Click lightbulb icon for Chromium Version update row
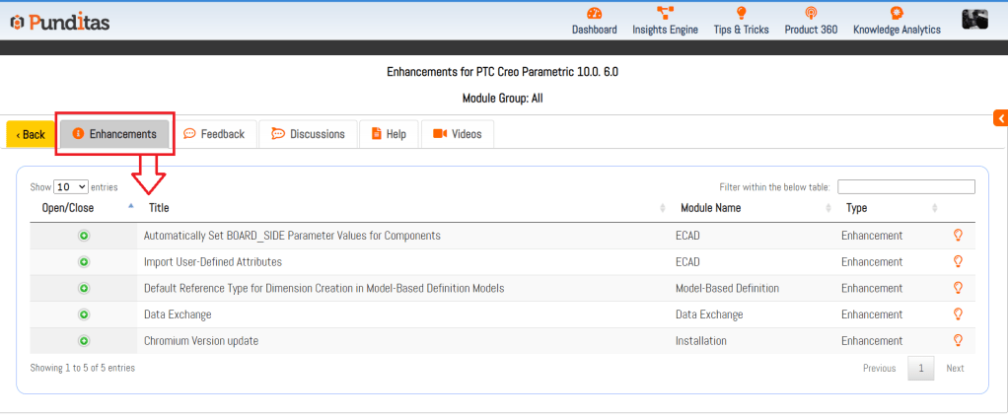This screenshot has width=1008, height=419. (956, 340)
